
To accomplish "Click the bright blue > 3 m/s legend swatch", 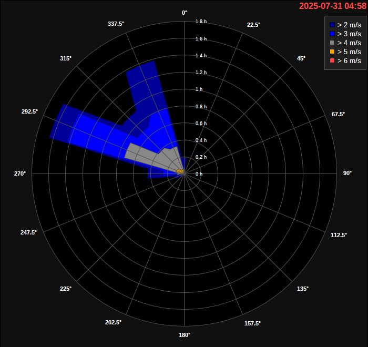I will (332, 34).
